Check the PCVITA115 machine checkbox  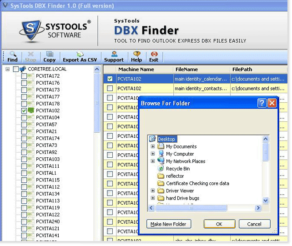24,180
